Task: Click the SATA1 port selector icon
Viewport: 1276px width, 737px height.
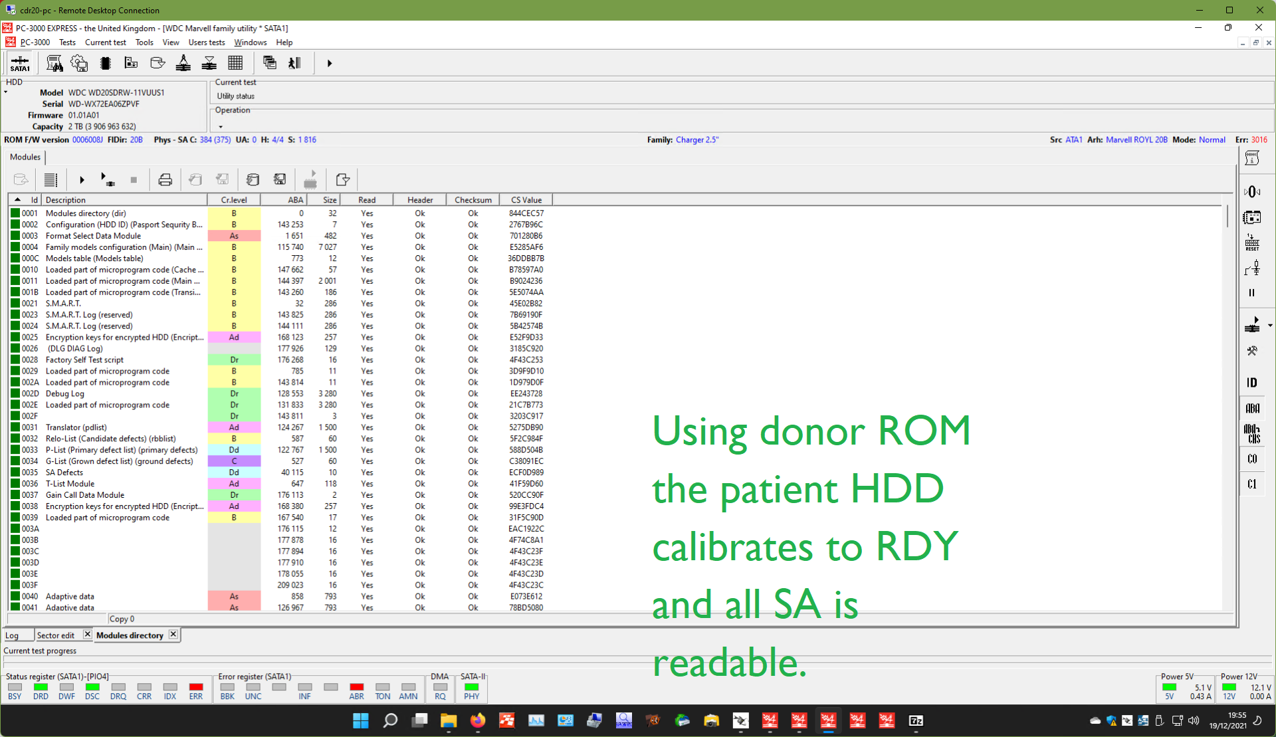Action: (x=20, y=63)
